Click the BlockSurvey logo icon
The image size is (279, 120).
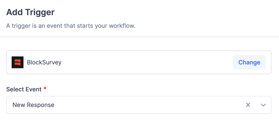17,62
